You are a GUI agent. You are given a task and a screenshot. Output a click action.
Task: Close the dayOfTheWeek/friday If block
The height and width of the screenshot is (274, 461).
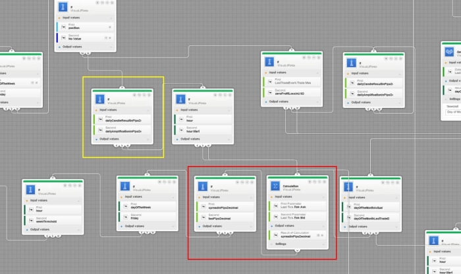[x=175, y=182]
